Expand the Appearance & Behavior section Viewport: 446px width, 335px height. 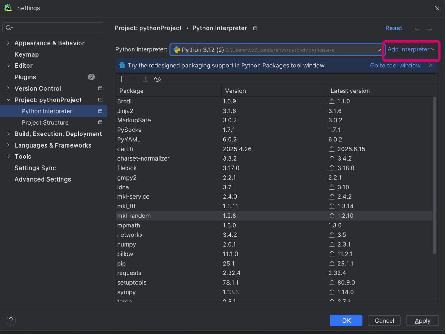[x=8, y=43]
